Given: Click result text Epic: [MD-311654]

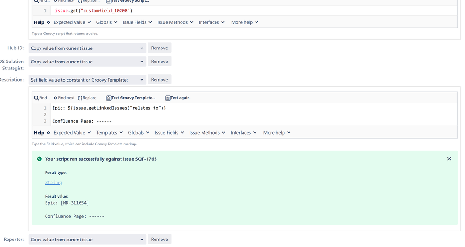Looking at the screenshot, I should [67, 203].
